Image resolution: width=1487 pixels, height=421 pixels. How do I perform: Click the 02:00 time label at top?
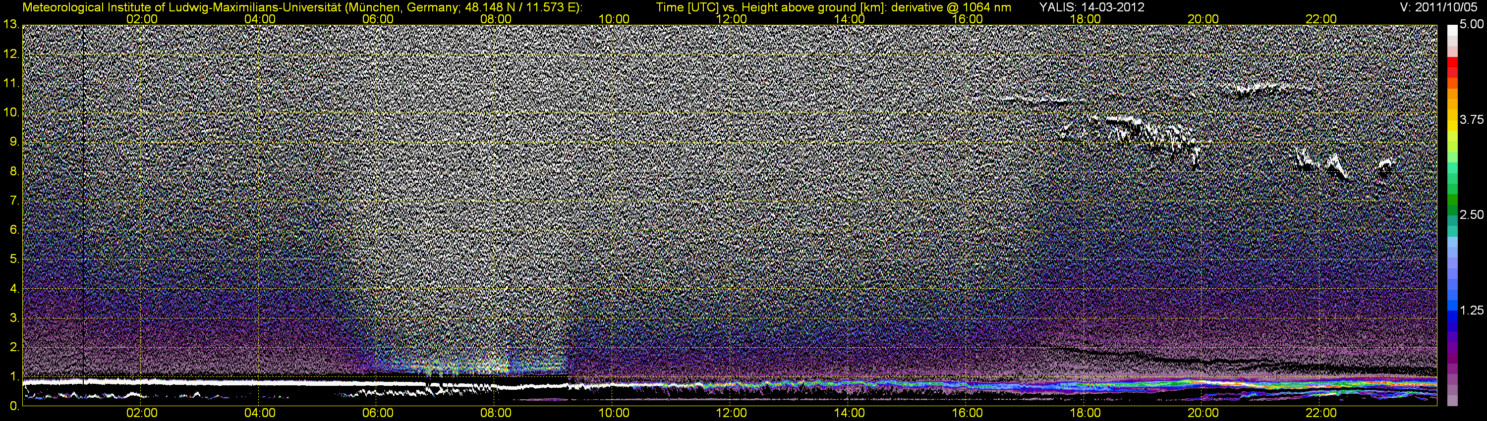(x=142, y=19)
